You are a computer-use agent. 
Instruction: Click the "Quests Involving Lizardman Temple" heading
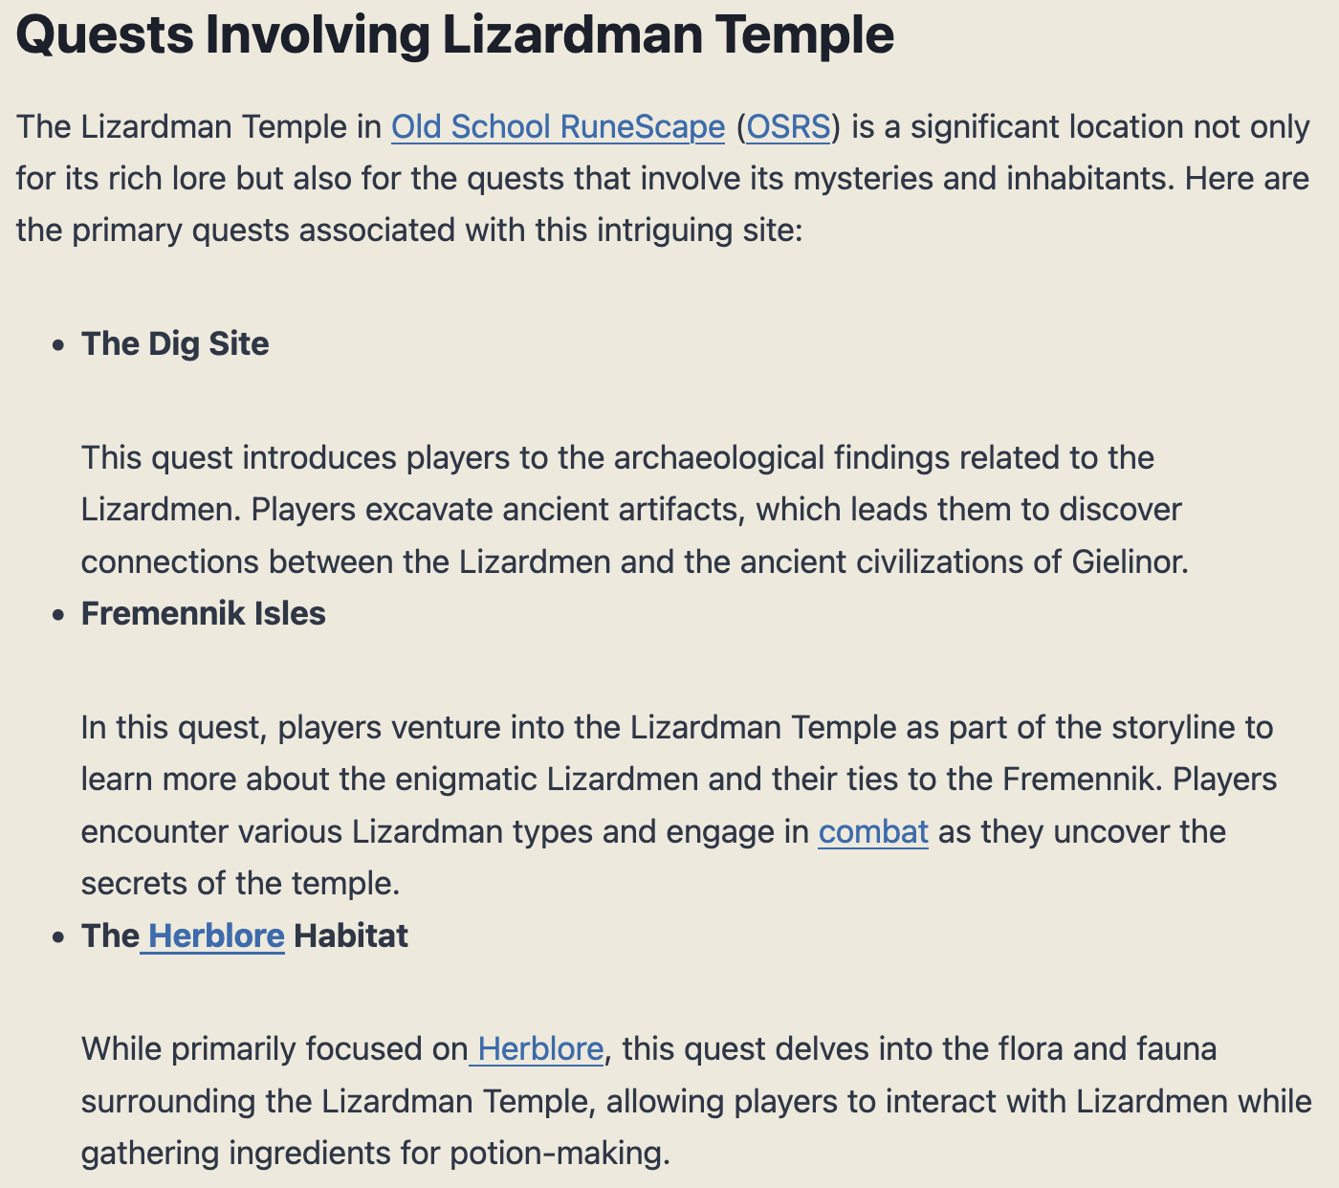455,35
